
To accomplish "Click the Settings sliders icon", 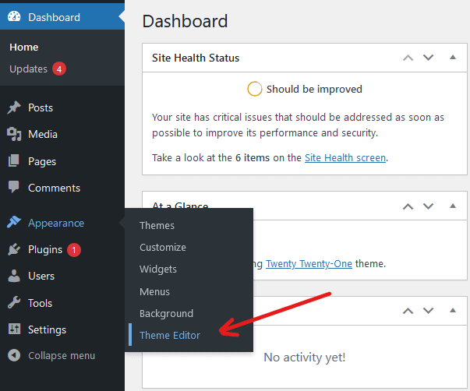I will [x=14, y=329].
